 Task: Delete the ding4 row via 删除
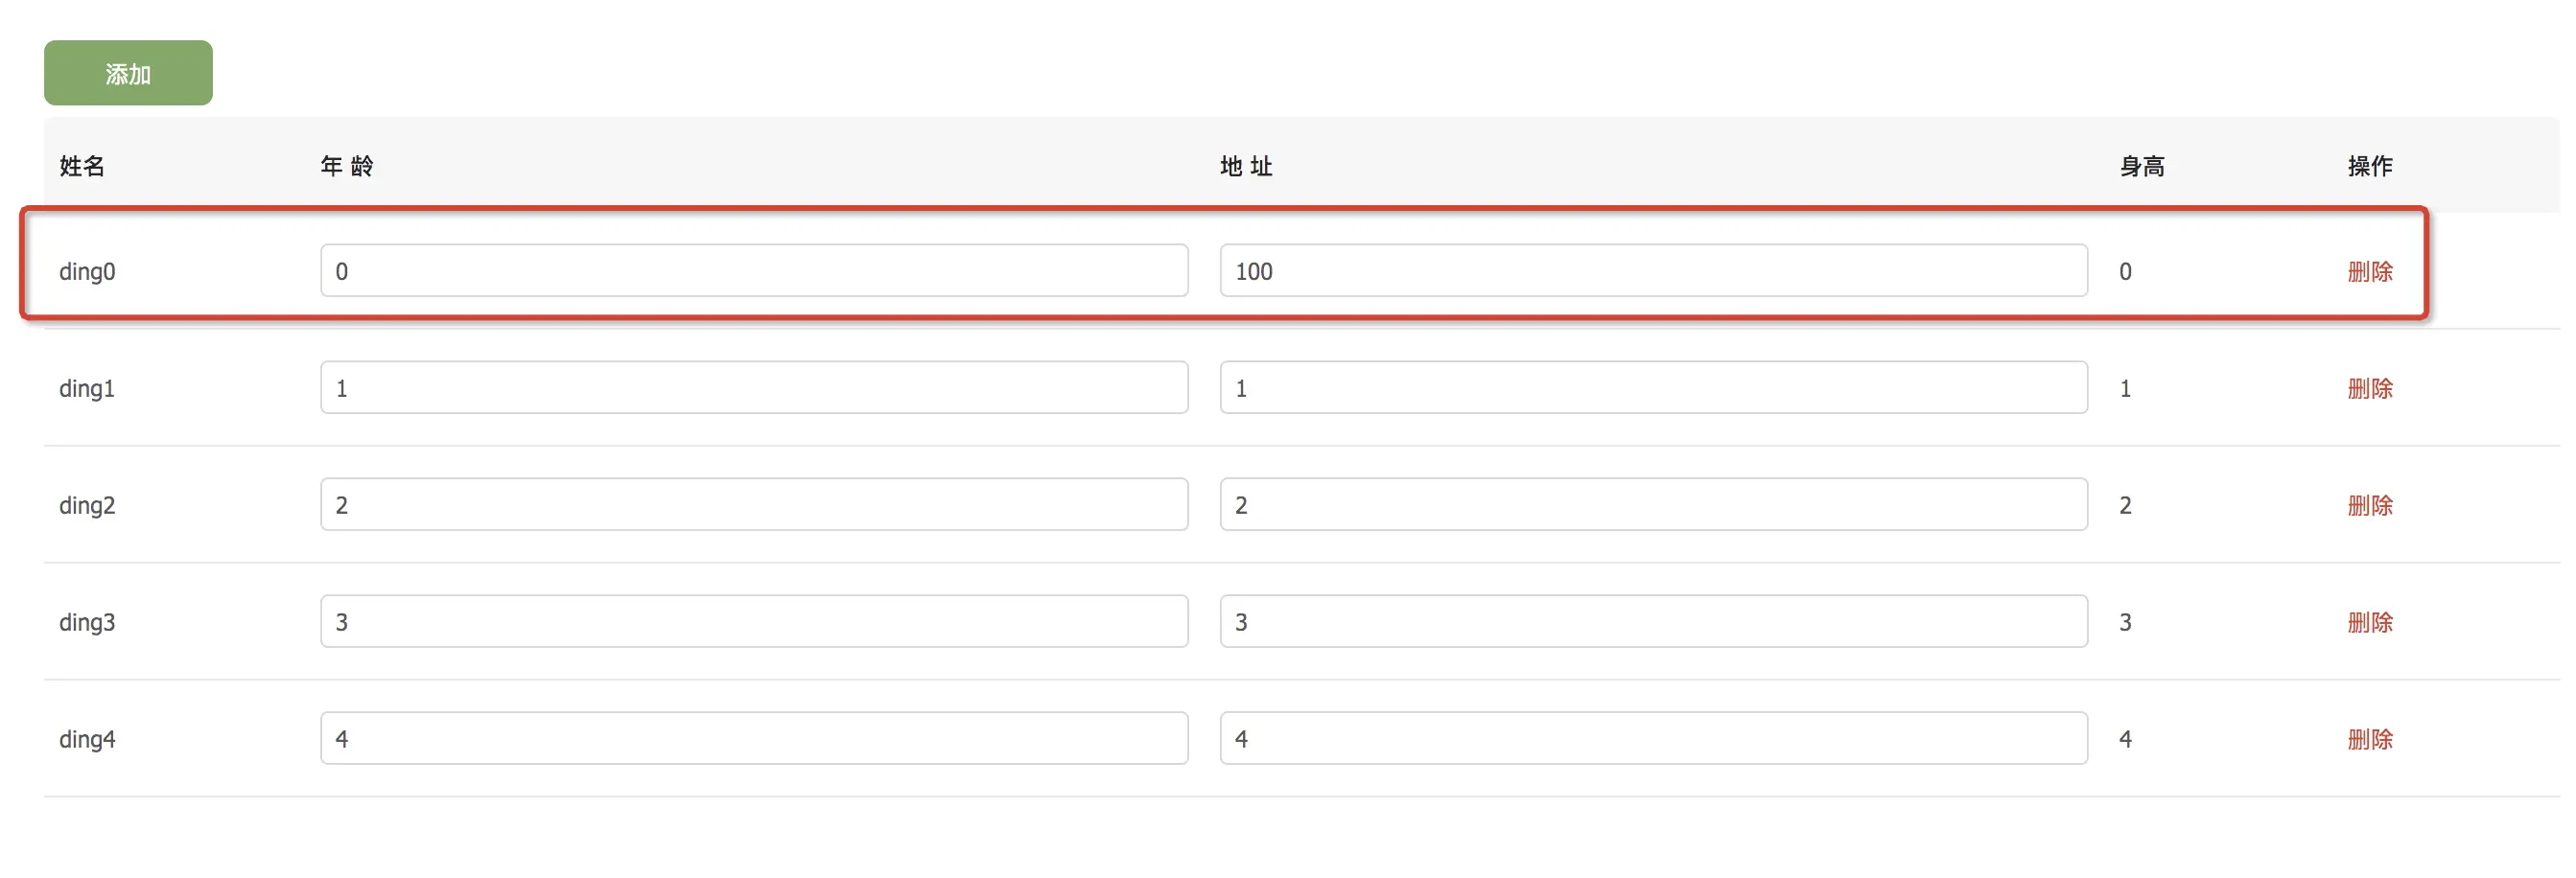point(2369,739)
